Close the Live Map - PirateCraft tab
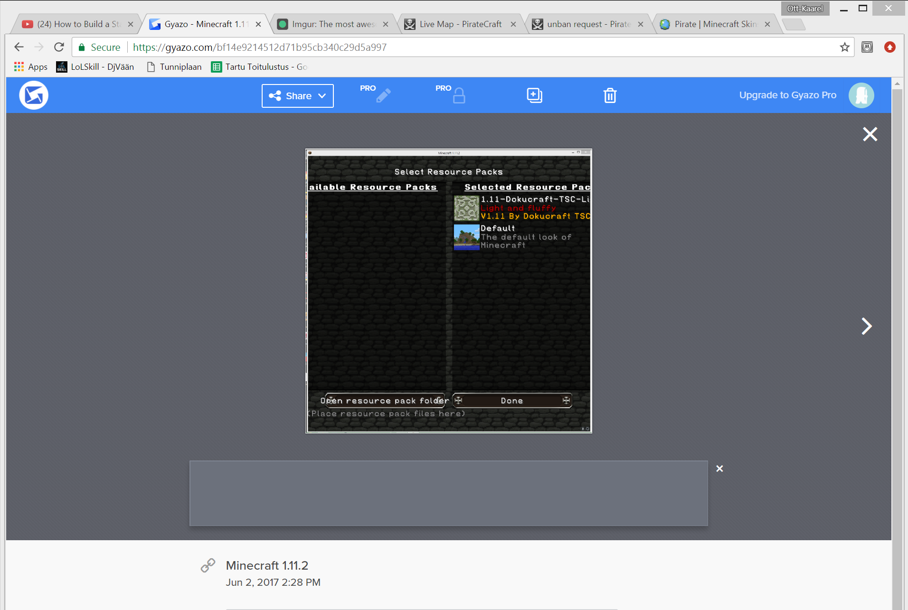The image size is (908, 610). point(513,24)
